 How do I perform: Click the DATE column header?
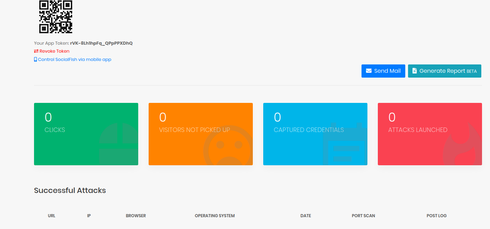[306, 216]
